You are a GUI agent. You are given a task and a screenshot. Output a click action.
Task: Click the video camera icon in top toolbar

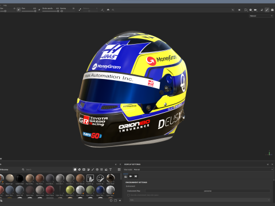coord(256,10)
